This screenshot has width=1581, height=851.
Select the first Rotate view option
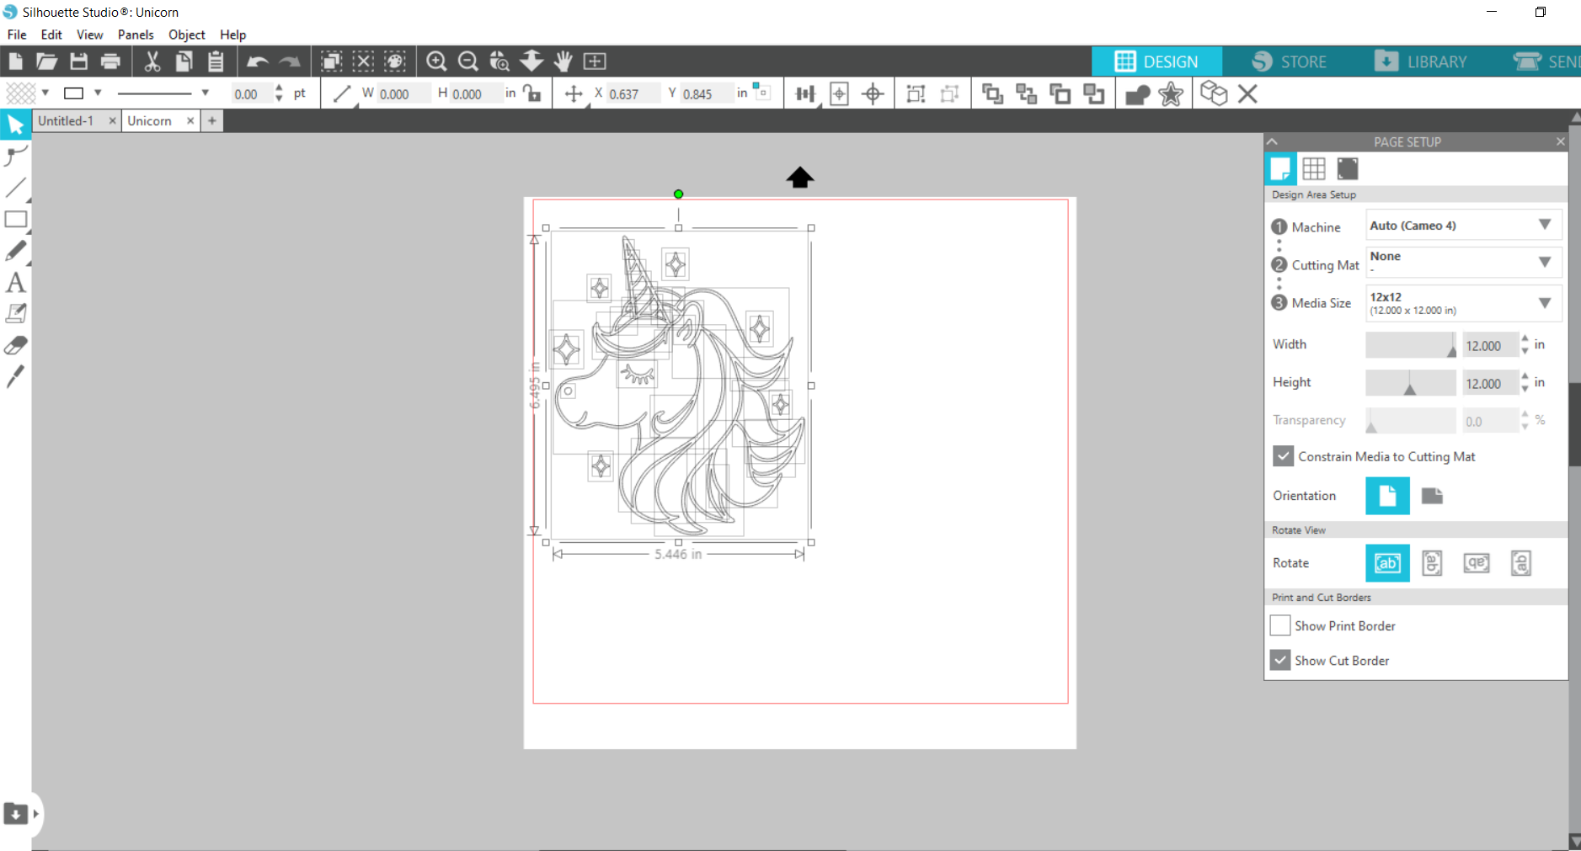(x=1387, y=563)
